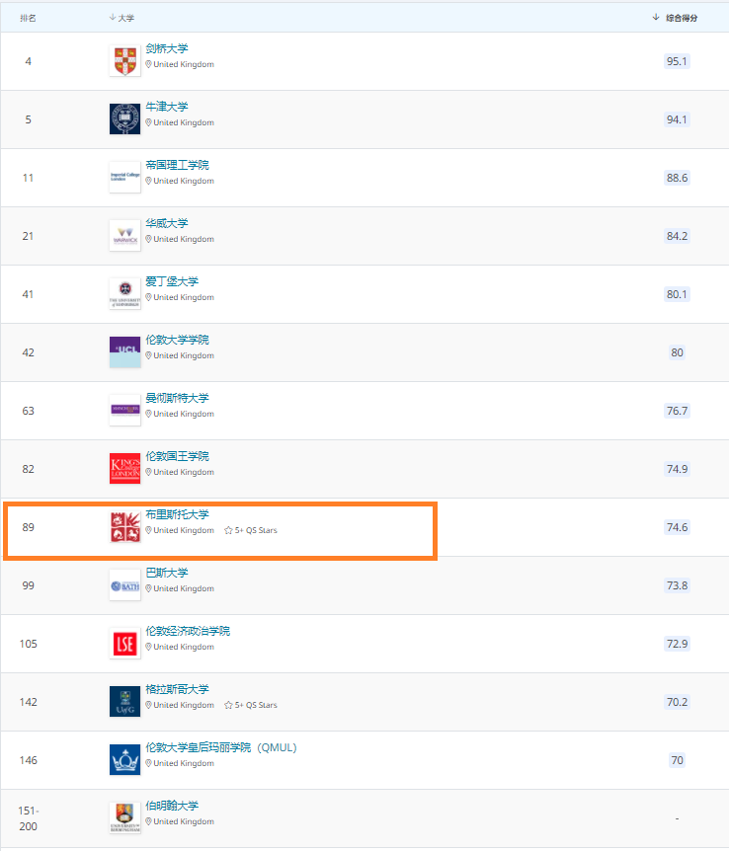Open the 巴斯大学 link
Screen dimensions: 729x851
tap(167, 573)
